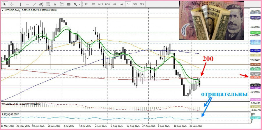Choose the trendline drawing tool

34,4
